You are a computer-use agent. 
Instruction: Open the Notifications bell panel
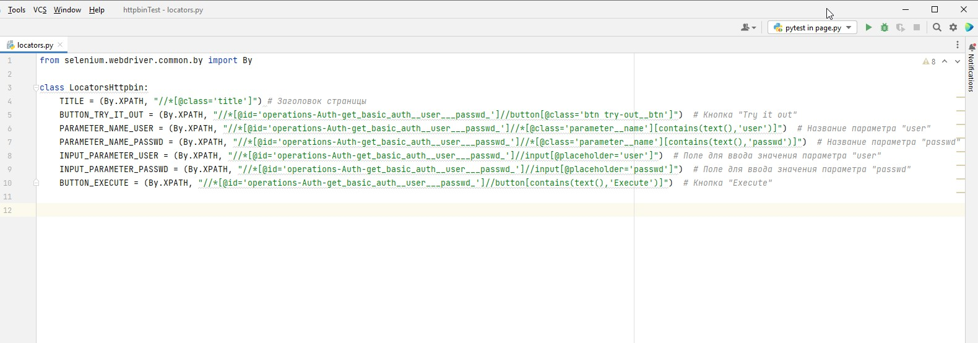point(972,48)
